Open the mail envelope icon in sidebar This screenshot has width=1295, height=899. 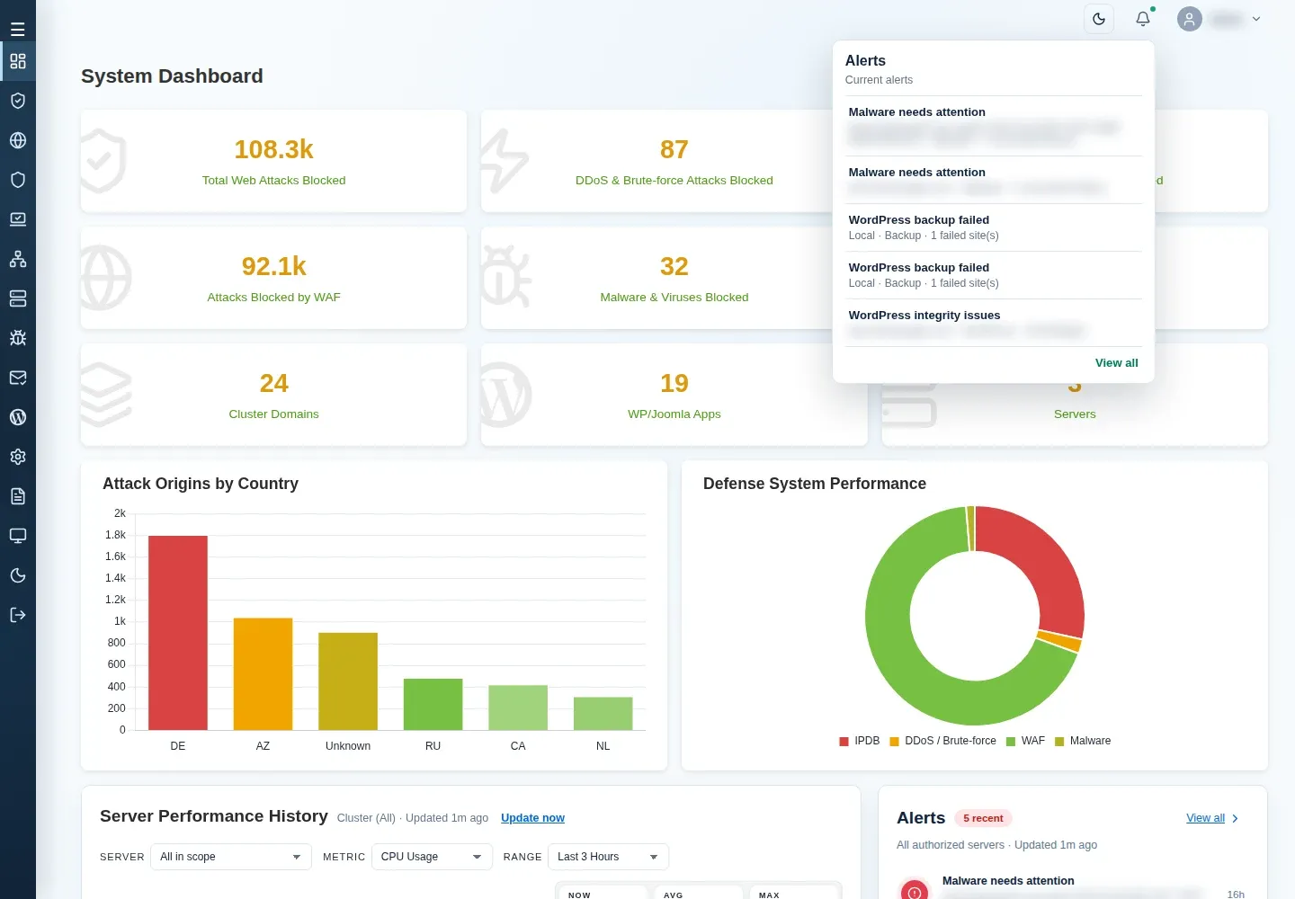tap(17, 378)
